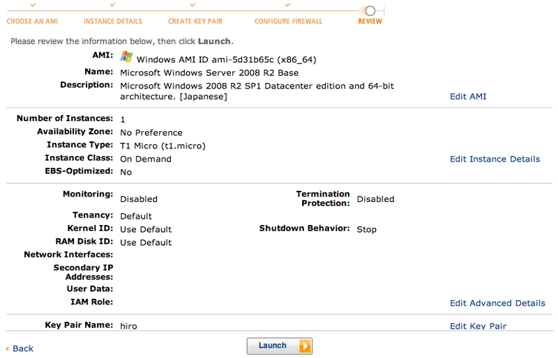This screenshot has width=558, height=358.
Task: Click the Network Interfaces label
Action: click(x=68, y=254)
